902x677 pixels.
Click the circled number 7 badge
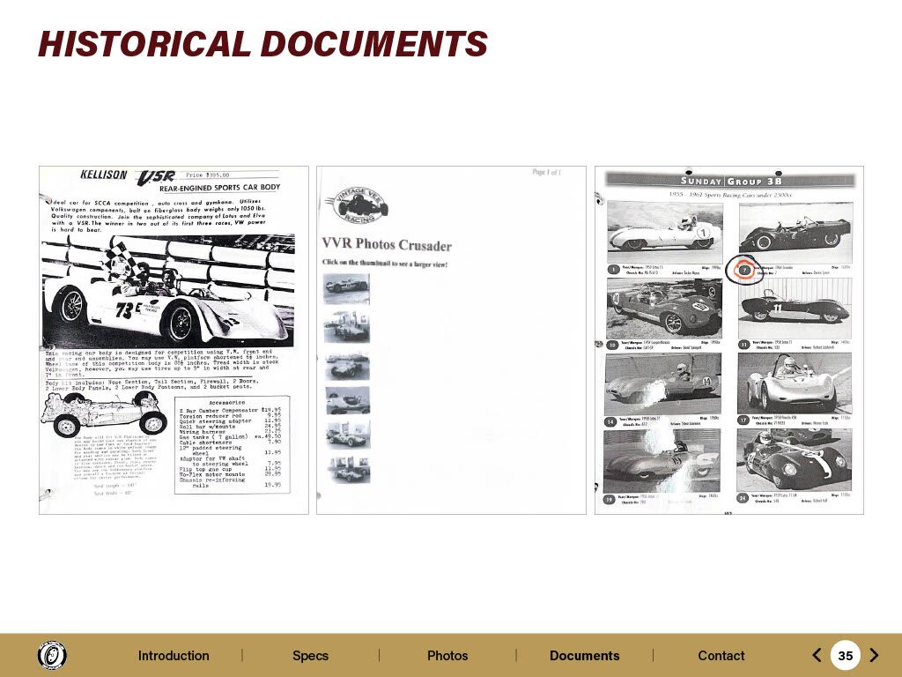point(744,270)
